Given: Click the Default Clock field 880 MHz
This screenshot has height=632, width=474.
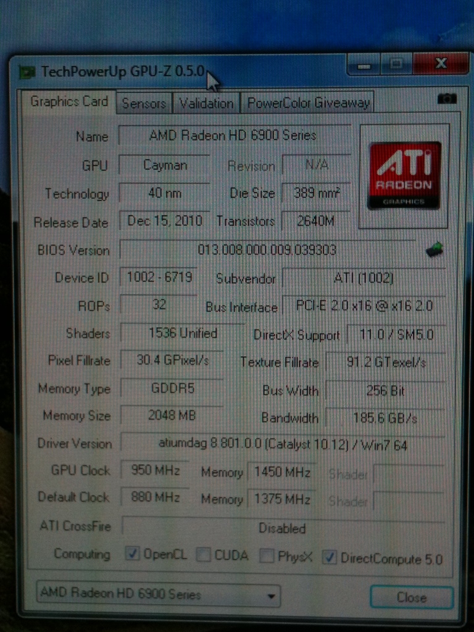Looking at the screenshot, I should point(155,497).
